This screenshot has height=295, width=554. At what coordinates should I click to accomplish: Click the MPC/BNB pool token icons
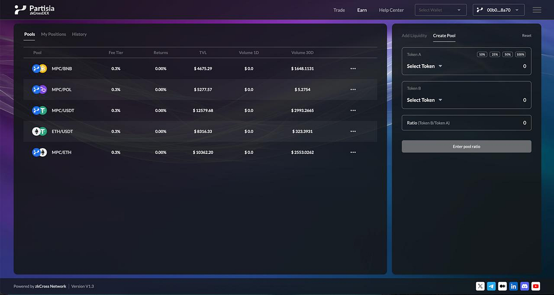[39, 69]
